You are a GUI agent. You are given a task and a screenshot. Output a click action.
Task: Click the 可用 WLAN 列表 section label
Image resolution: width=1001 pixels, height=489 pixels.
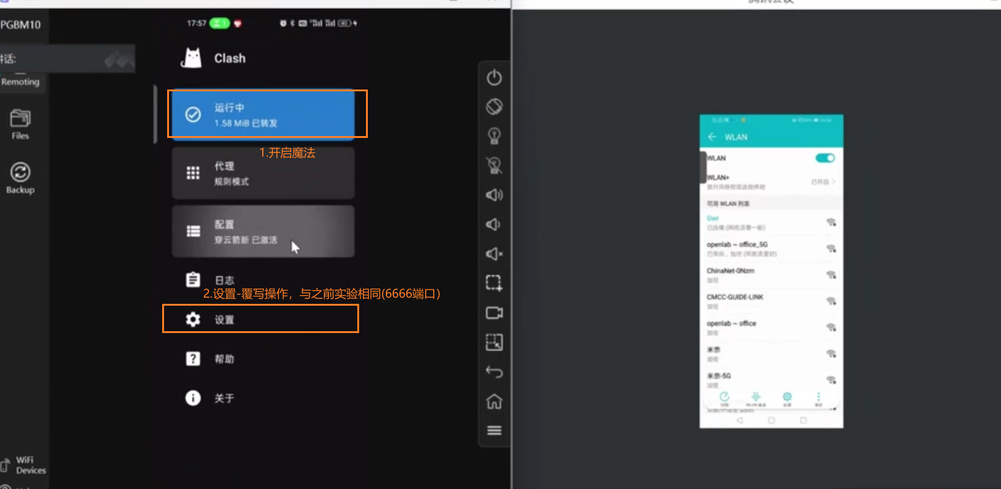(x=728, y=204)
